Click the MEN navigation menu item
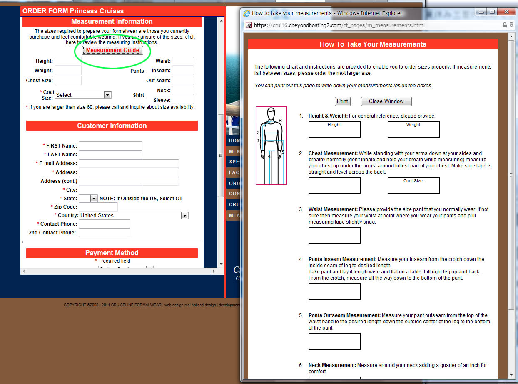The height and width of the screenshot is (384, 518). [x=234, y=151]
